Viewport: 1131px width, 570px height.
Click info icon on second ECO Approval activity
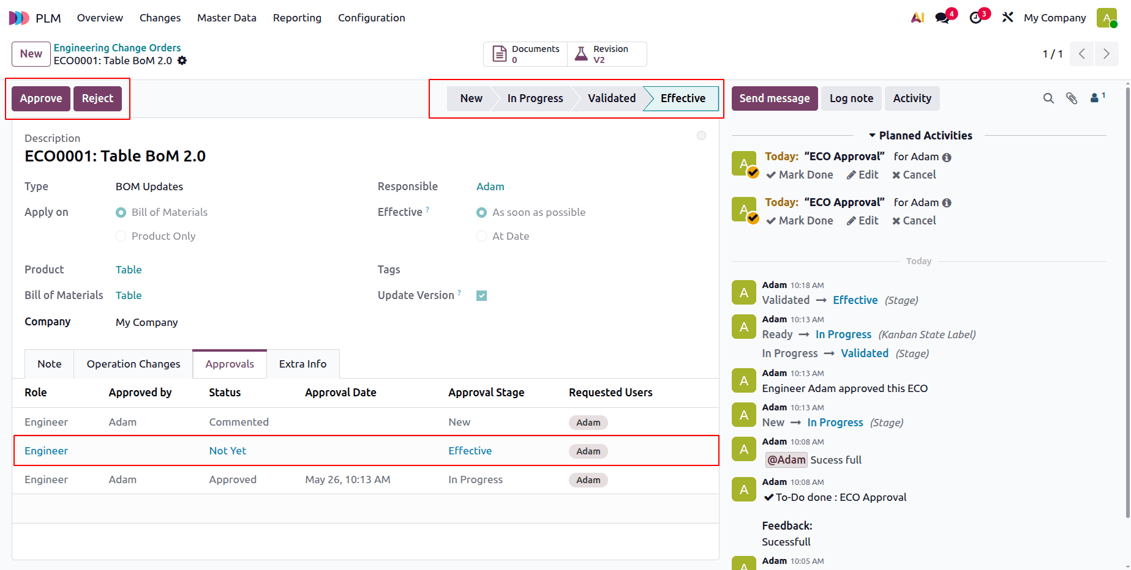pyautogui.click(x=947, y=203)
